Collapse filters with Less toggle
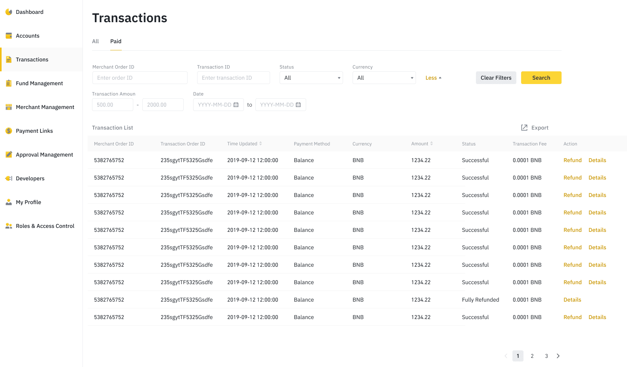This screenshot has height=367, width=627. coord(433,78)
